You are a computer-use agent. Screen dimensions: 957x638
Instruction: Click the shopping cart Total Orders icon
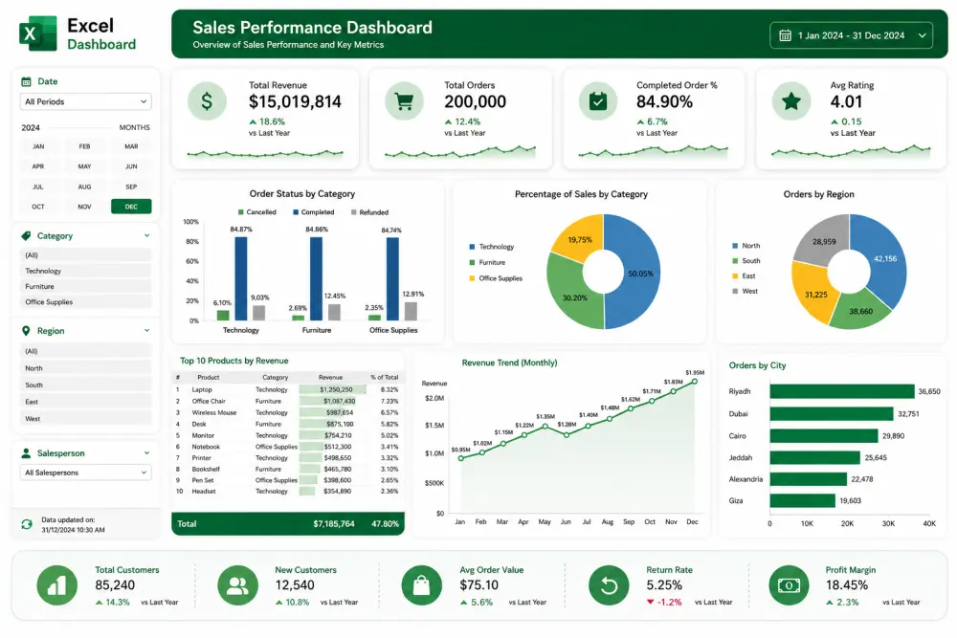(x=404, y=100)
